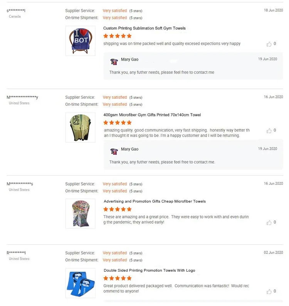Image resolution: width=289 pixels, height=306 pixels.
Task: Click Mary Gao's avatar in first reply
Action: pyautogui.click(x=114, y=61)
